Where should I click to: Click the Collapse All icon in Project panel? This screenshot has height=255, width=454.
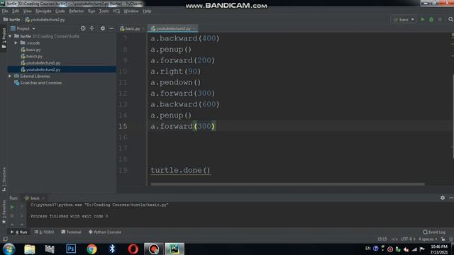(x=92, y=28)
